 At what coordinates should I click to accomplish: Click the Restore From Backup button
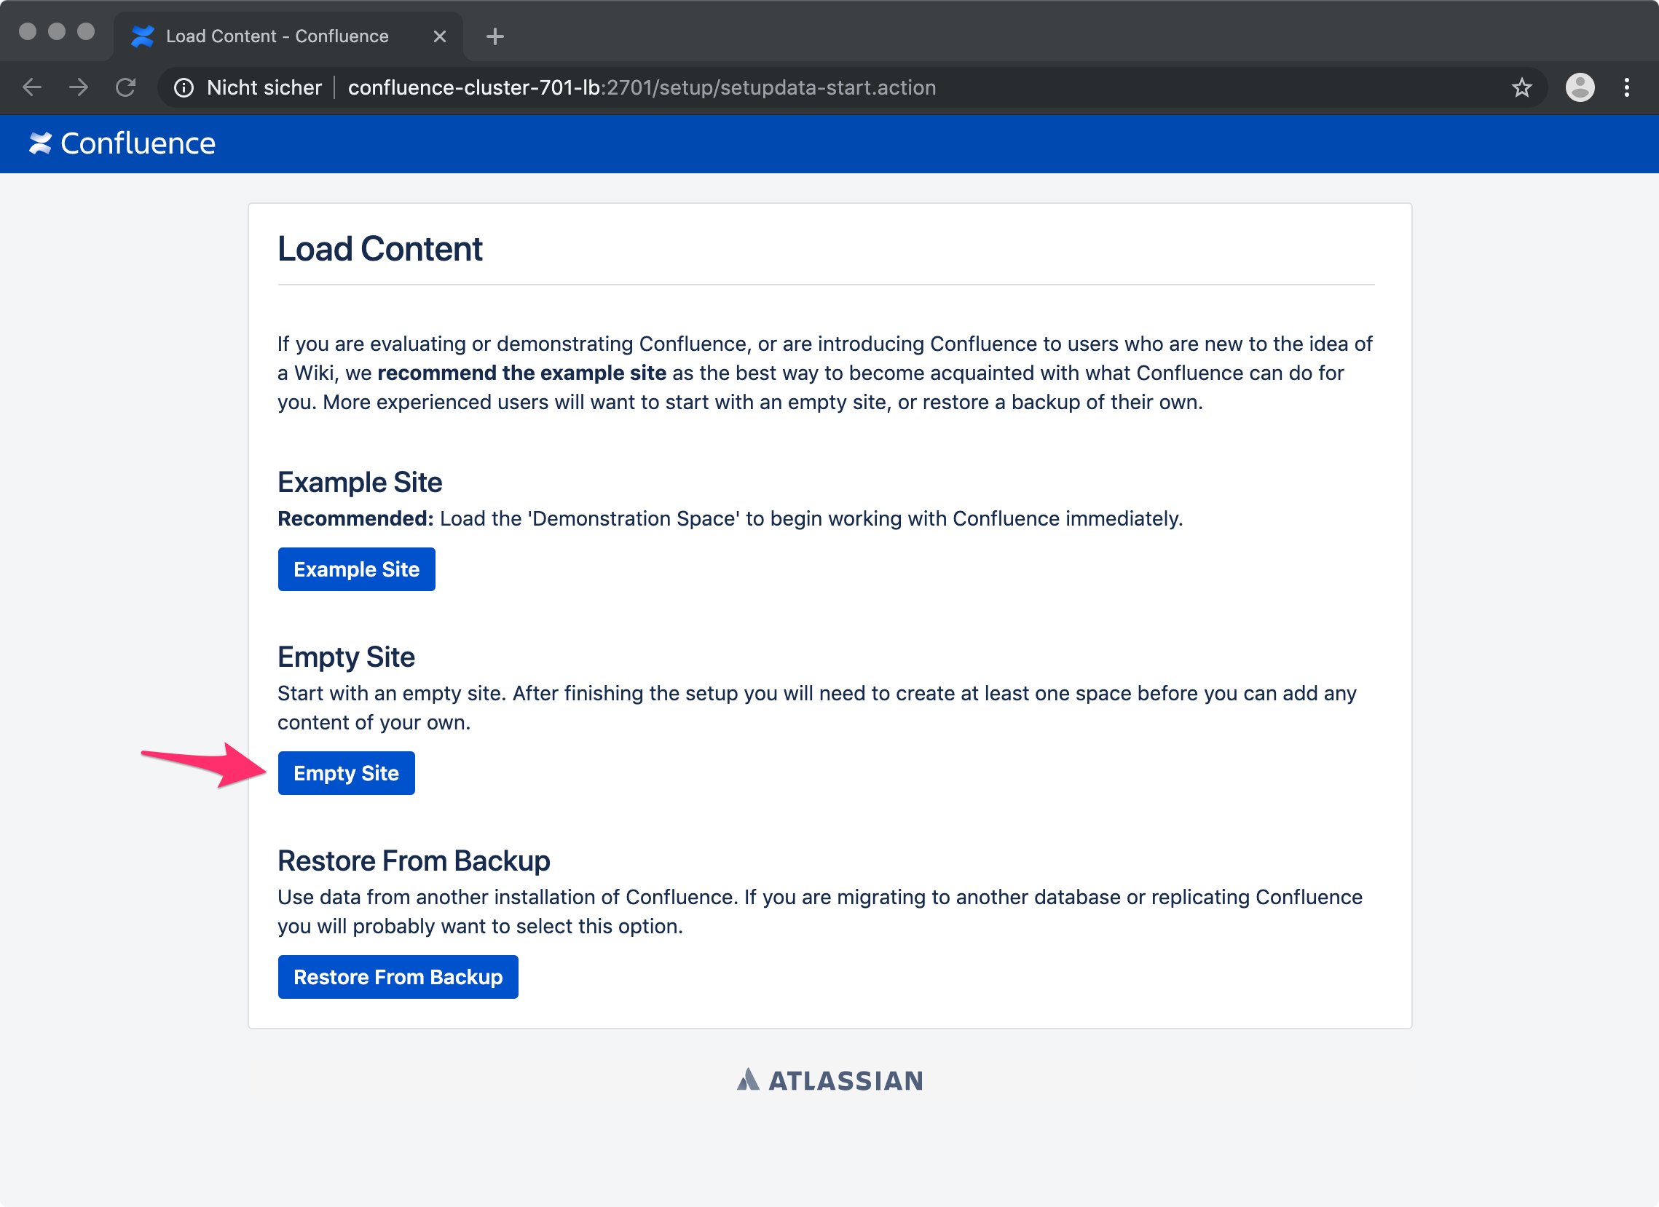[x=398, y=978]
